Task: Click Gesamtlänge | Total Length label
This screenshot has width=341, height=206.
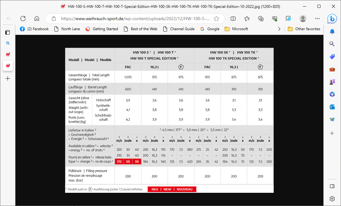Action: [89, 75]
